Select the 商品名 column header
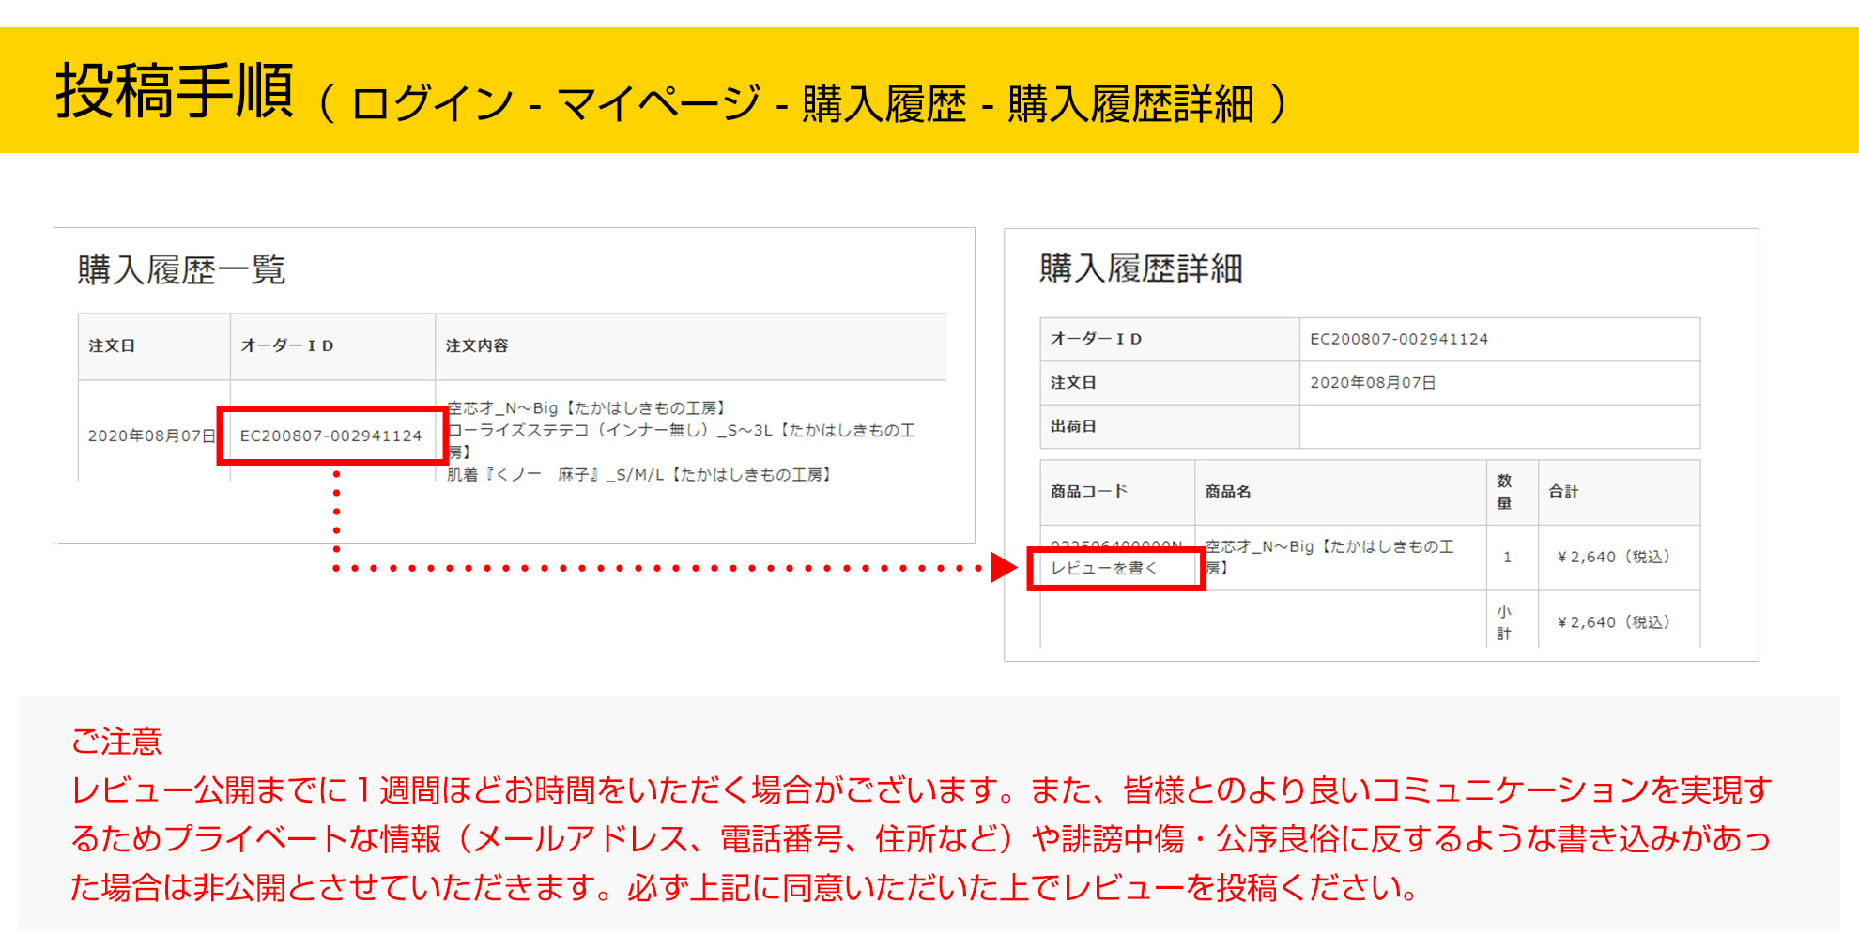 pos(1228,491)
